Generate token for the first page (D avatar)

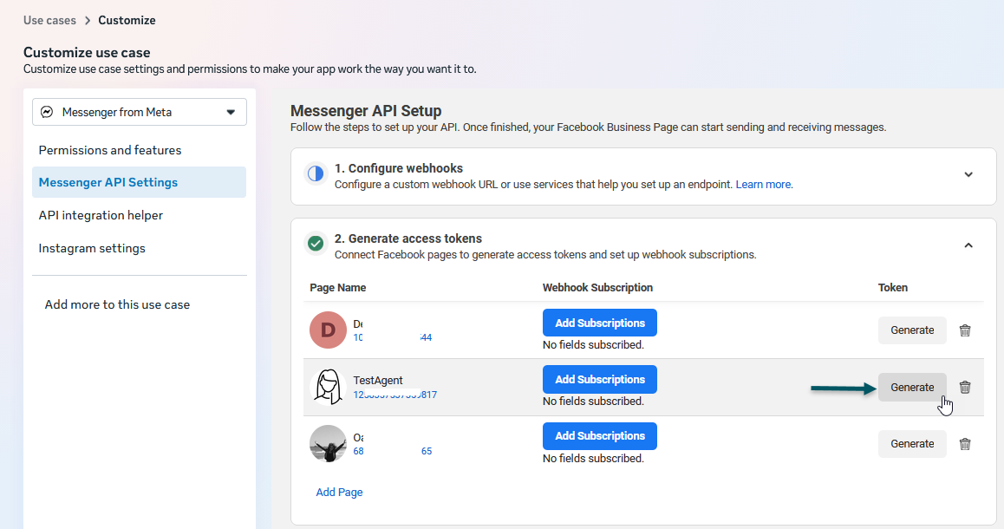[912, 330]
